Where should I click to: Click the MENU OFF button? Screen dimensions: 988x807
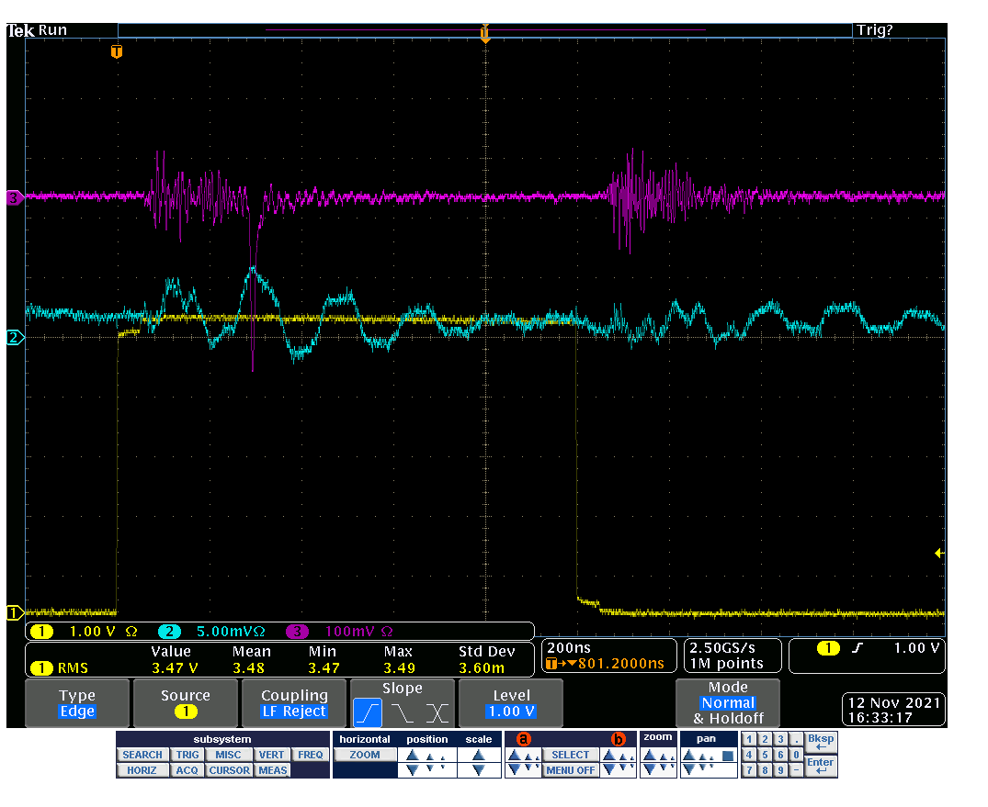(x=571, y=770)
